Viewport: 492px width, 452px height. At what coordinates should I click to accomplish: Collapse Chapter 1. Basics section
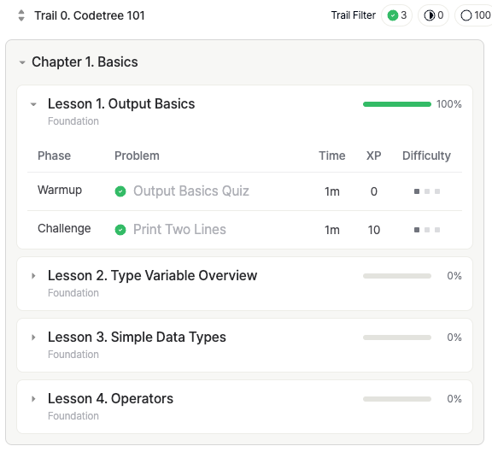click(x=22, y=62)
